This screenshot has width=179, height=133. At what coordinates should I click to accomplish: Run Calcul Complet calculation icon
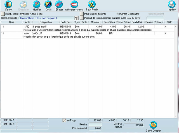tap(153, 125)
